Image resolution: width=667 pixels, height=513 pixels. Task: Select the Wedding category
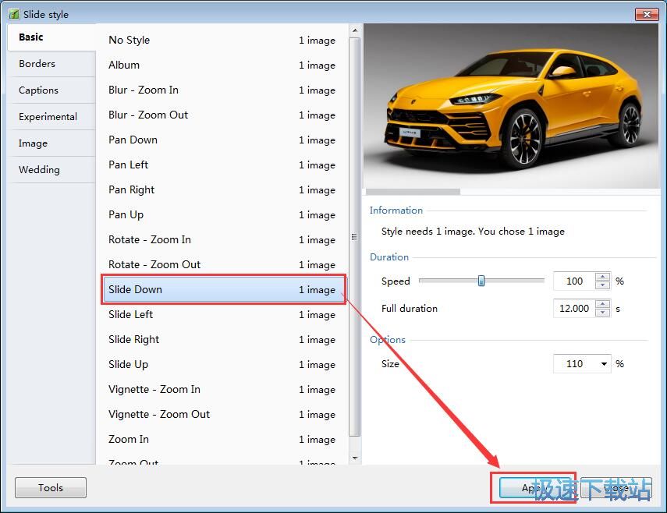[51, 170]
